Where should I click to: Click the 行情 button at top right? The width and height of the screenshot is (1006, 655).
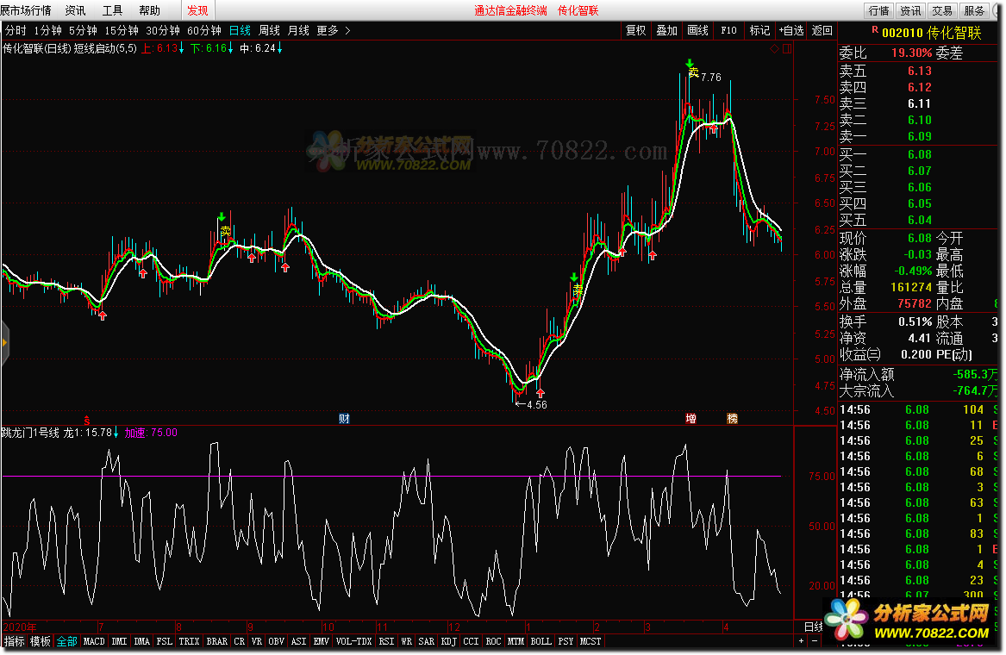tap(878, 10)
